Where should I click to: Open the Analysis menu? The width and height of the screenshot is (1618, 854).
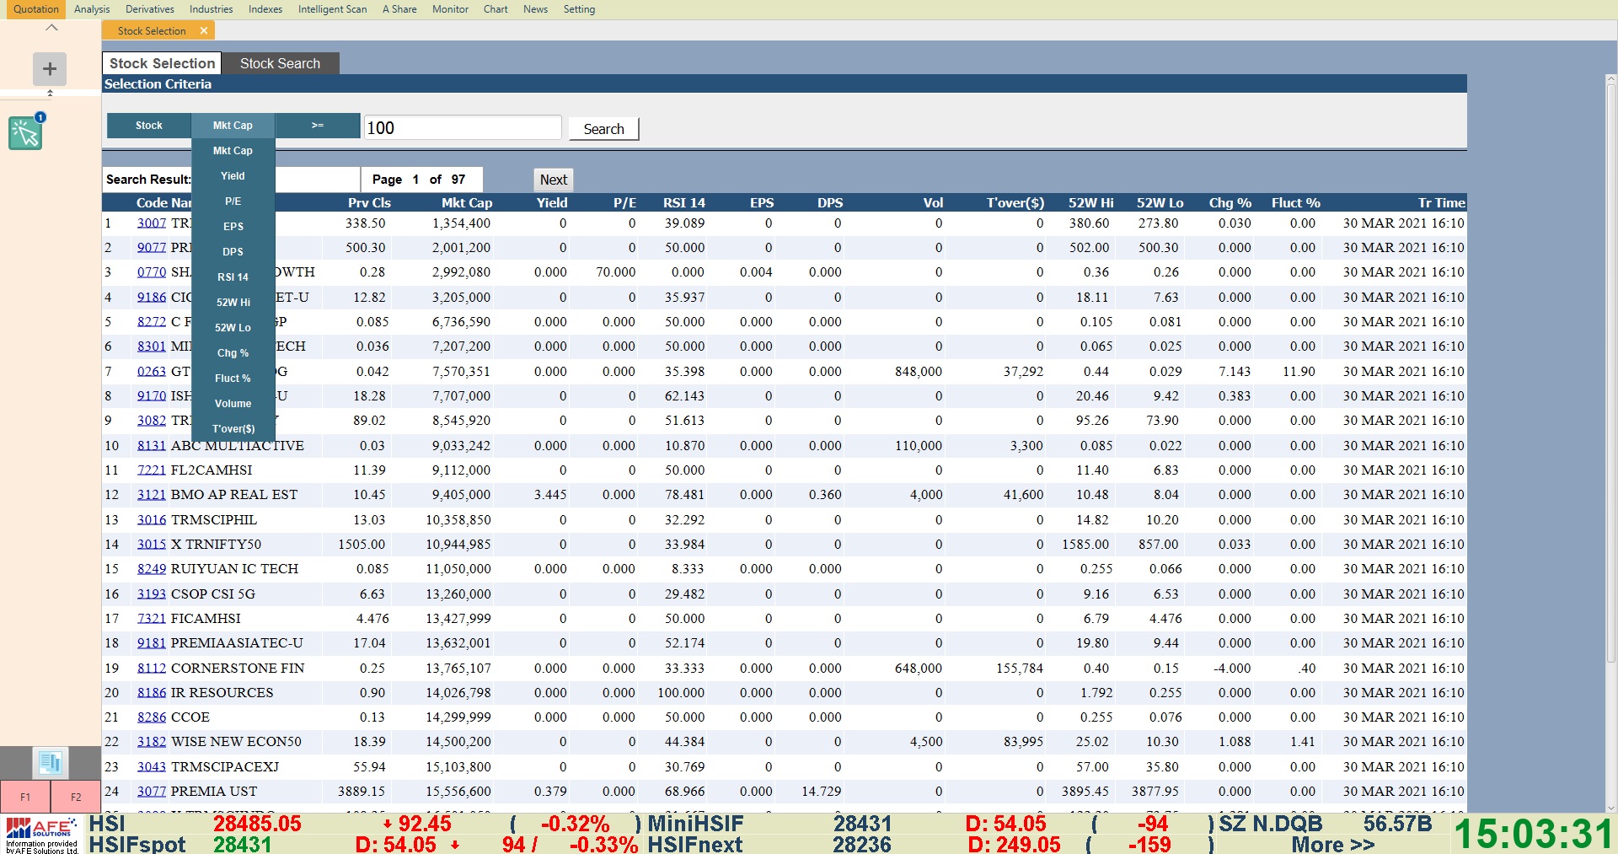[x=92, y=9]
